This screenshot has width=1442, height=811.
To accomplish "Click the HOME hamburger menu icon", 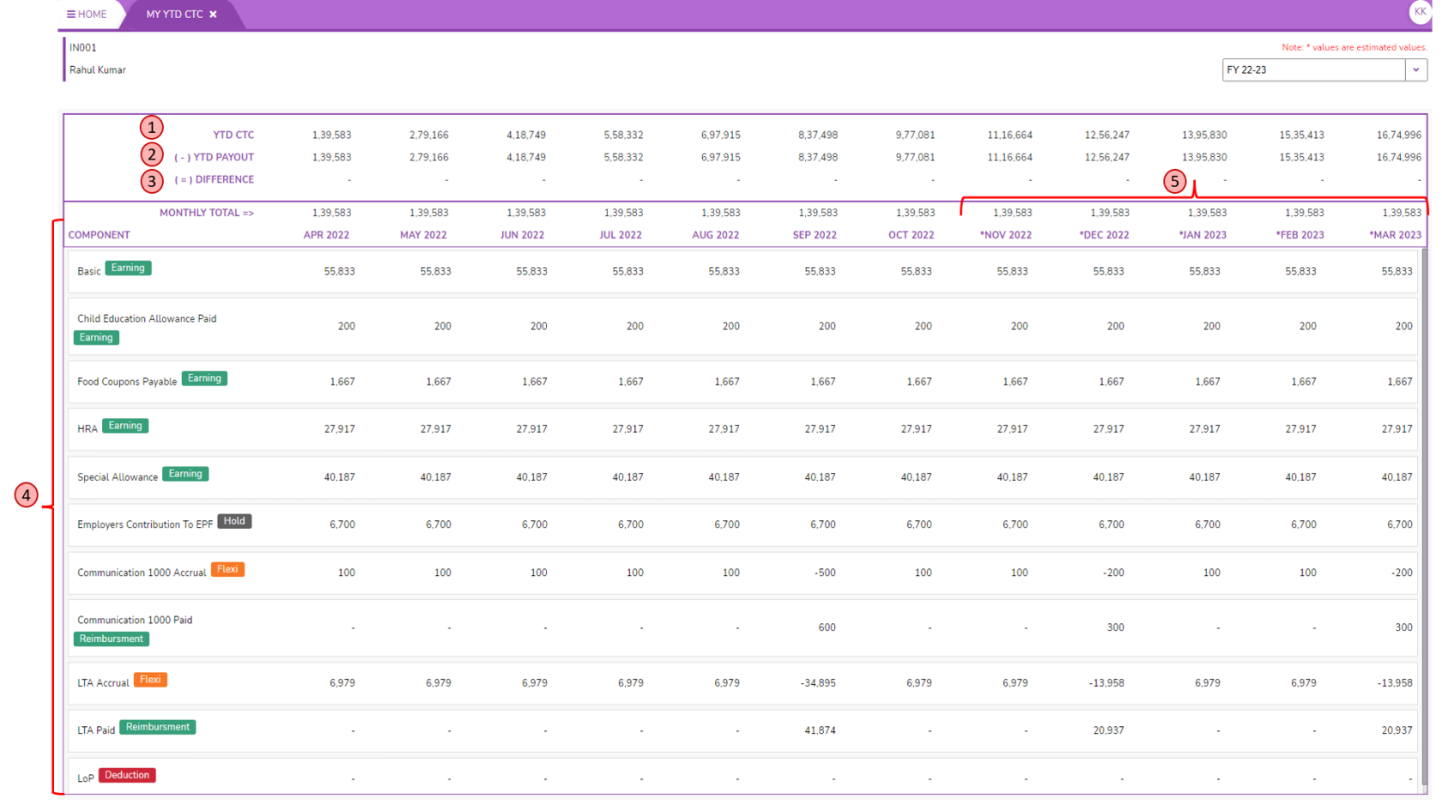I will click(71, 15).
